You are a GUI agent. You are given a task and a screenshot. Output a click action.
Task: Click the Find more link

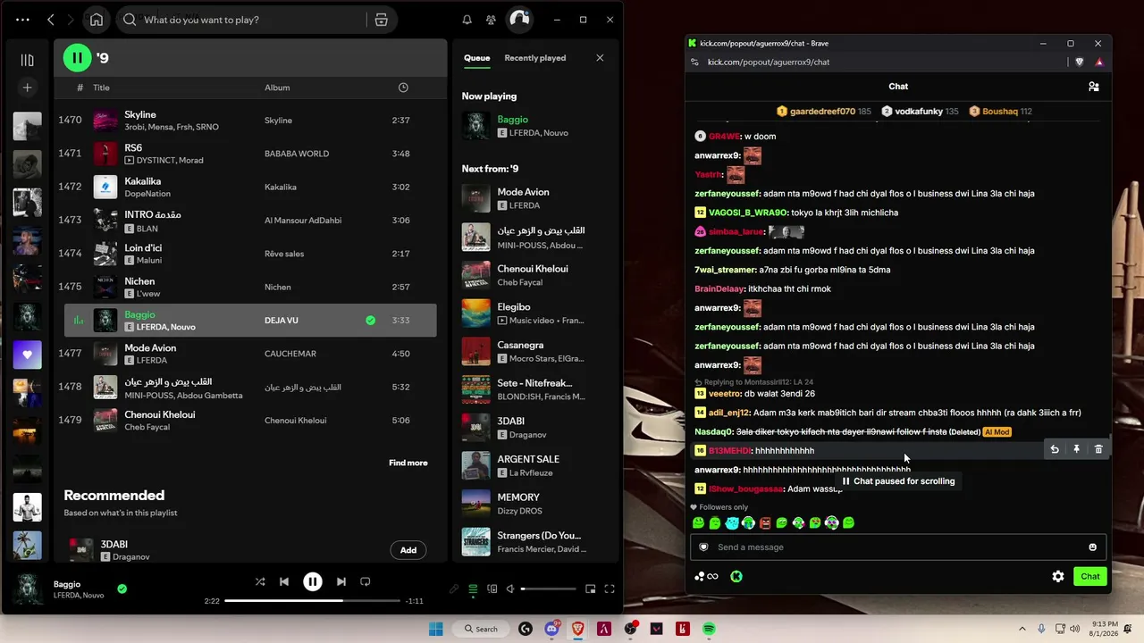[x=408, y=463]
